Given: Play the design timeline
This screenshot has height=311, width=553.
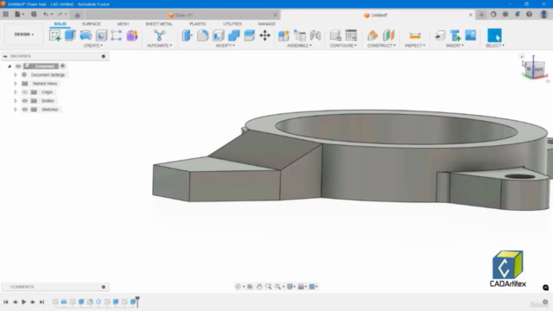Looking at the screenshot, I should tap(23, 301).
